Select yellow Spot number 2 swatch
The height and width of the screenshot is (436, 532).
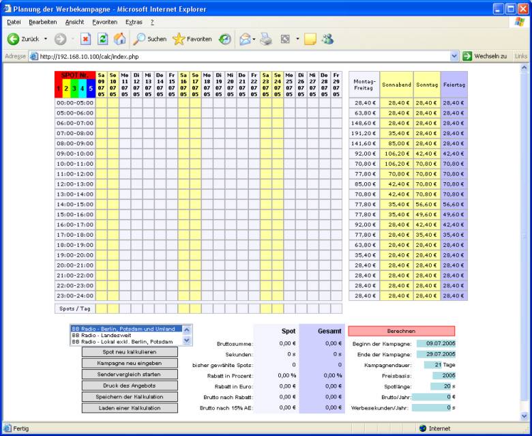(66, 87)
